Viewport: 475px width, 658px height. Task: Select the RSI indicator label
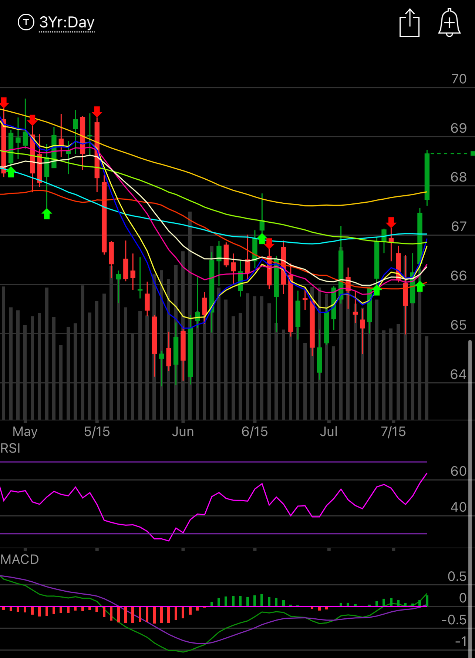[x=10, y=448]
